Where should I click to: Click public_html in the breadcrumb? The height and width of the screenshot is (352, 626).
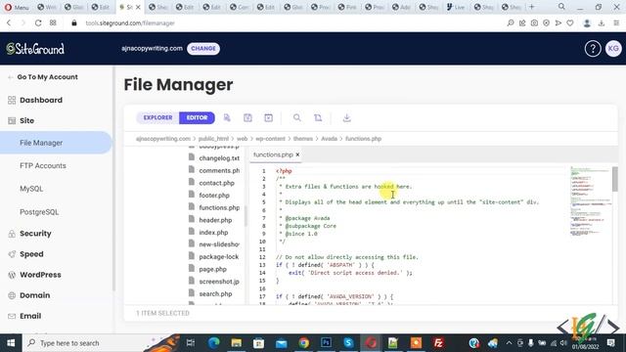coord(213,139)
